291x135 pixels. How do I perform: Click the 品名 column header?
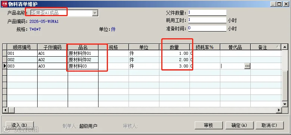click(x=83, y=47)
